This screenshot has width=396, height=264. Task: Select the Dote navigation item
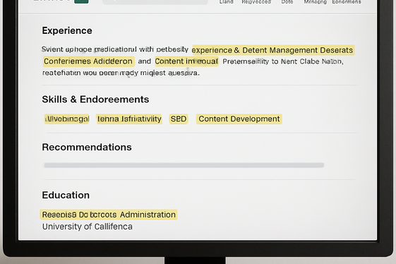(x=287, y=2)
